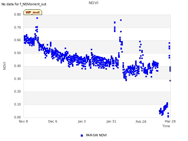Select the NDVI chart title
Viewport: 188px width, 141px height.
(93, 3)
